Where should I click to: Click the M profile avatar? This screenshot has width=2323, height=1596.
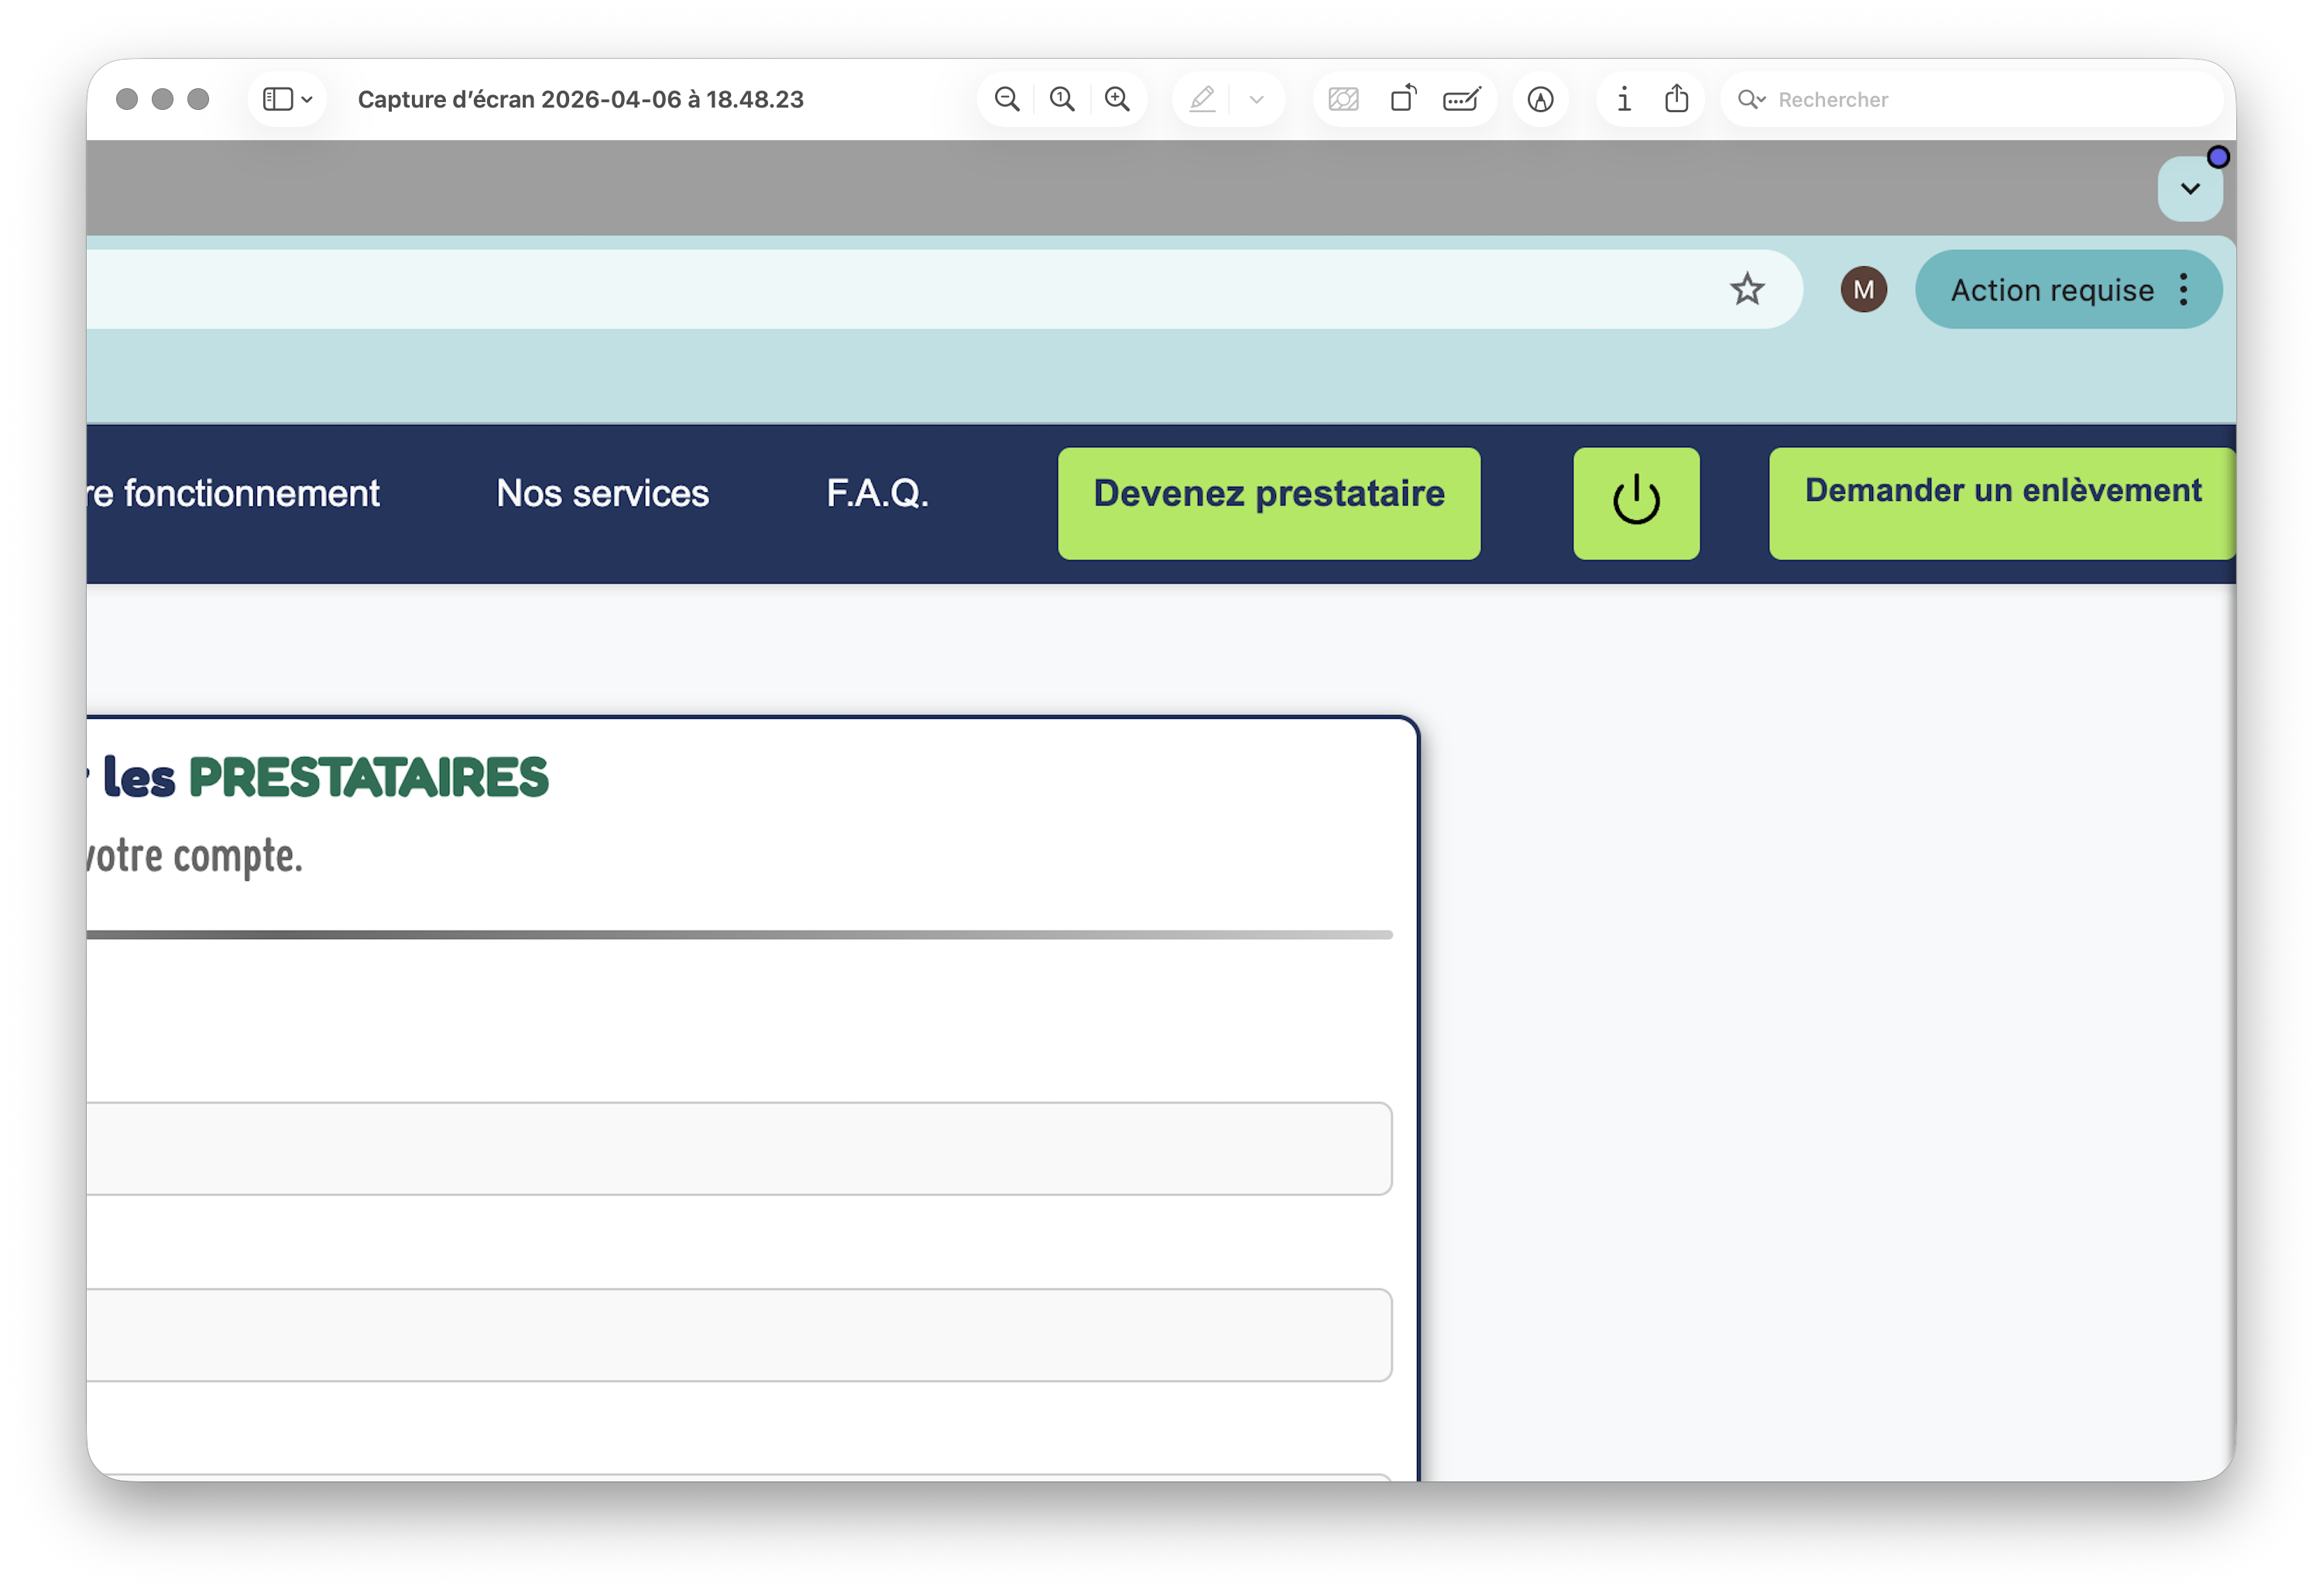[x=1863, y=290]
